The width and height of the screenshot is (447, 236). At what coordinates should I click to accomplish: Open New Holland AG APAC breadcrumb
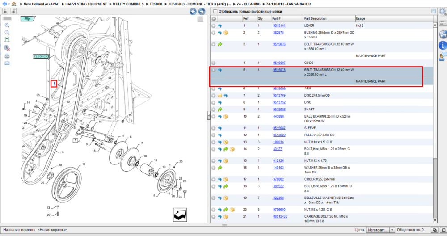tap(41, 4)
